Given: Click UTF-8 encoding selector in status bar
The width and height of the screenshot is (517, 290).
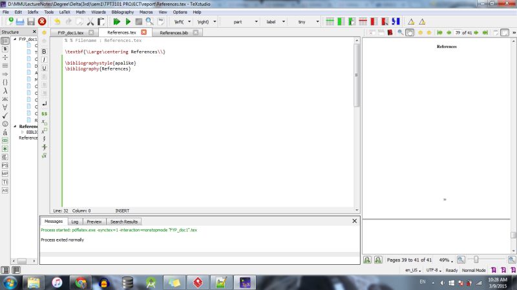Looking at the screenshot, I should click(x=434, y=270).
